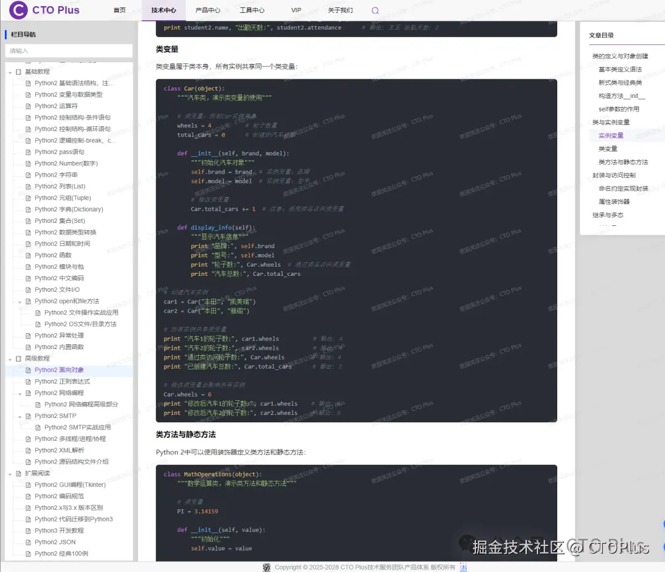
Task: Click the footer logo icon before Copyright
Action: pos(267,567)
